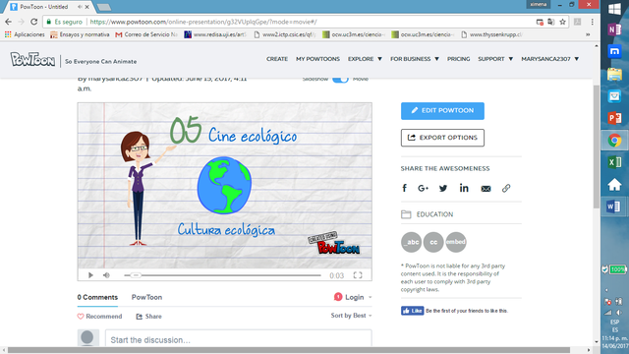Open the Education category folder

[x=428, y=214]
